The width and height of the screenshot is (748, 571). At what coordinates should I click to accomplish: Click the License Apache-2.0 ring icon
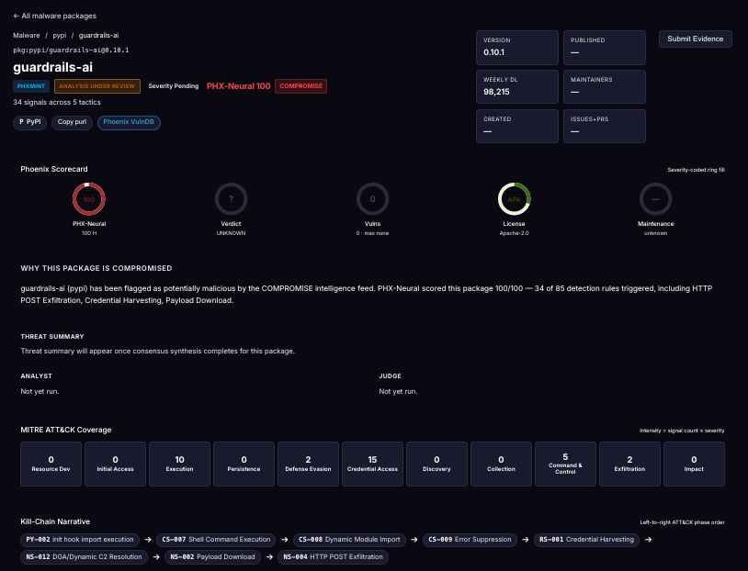515,199
